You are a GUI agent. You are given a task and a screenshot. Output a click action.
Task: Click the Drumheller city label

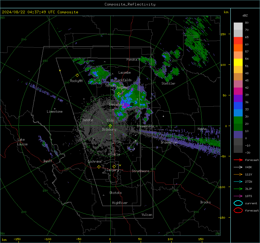(169, 142)
